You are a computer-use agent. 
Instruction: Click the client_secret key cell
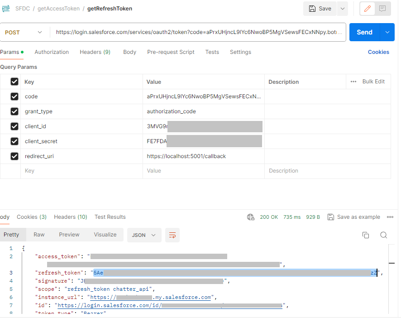click(x=81, y=141)
